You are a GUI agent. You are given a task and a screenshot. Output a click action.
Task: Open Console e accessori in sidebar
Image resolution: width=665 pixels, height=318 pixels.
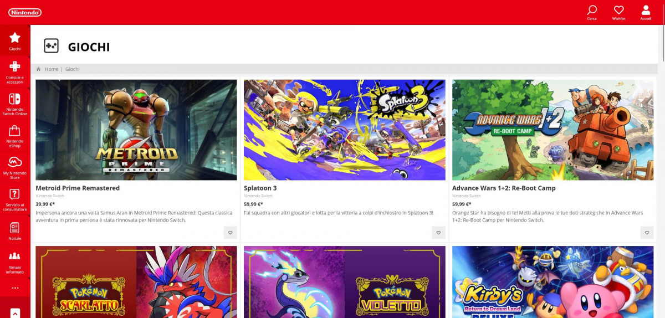coord(15,71)
